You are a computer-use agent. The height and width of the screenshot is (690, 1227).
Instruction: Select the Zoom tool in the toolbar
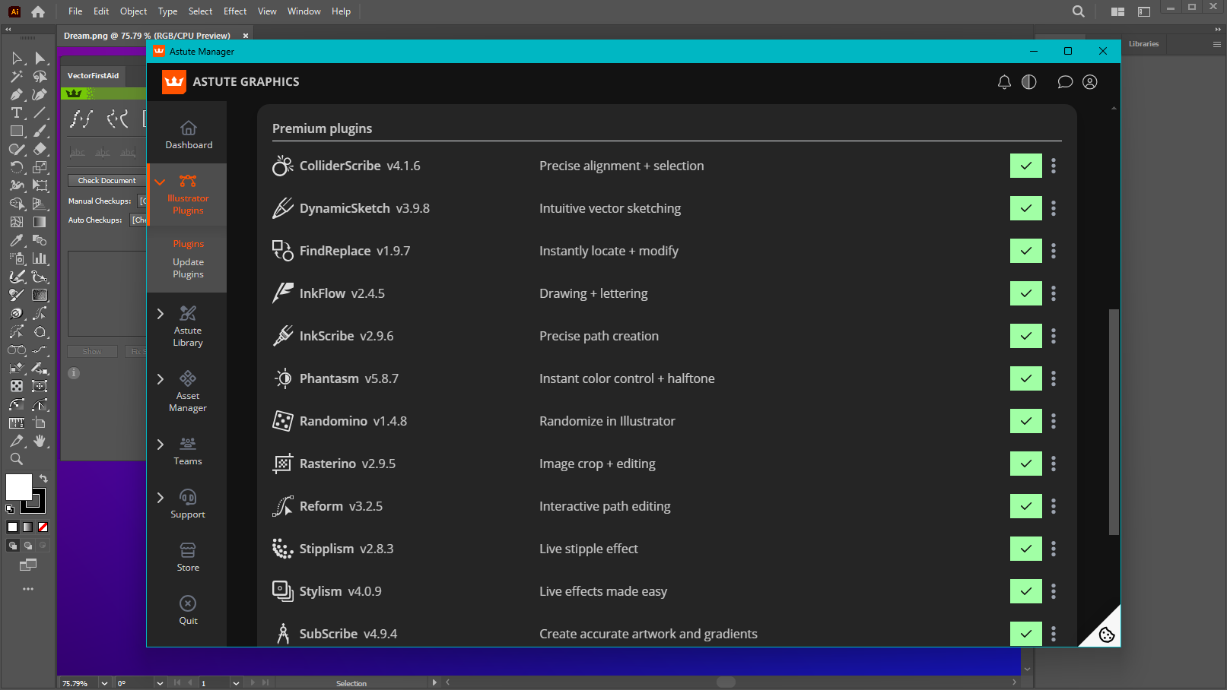point(17,459)
